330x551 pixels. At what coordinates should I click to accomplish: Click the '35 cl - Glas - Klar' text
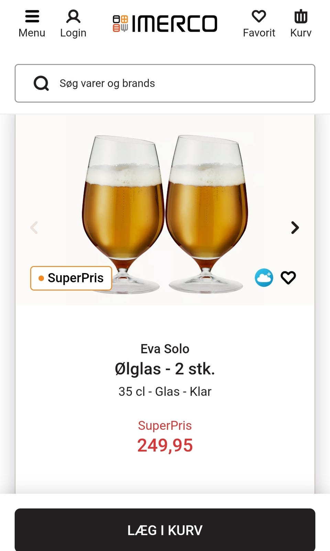coord(165,392)
